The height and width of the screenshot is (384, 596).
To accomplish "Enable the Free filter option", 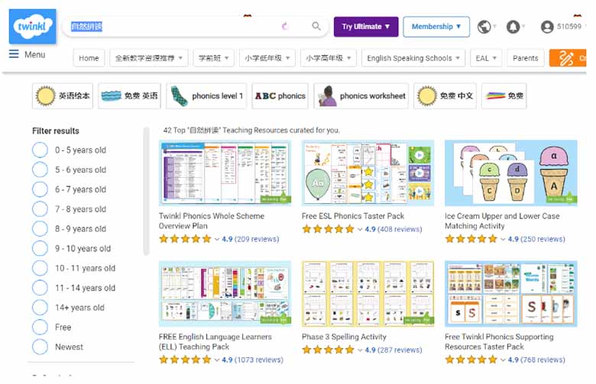I will click(x=40, y=327).
